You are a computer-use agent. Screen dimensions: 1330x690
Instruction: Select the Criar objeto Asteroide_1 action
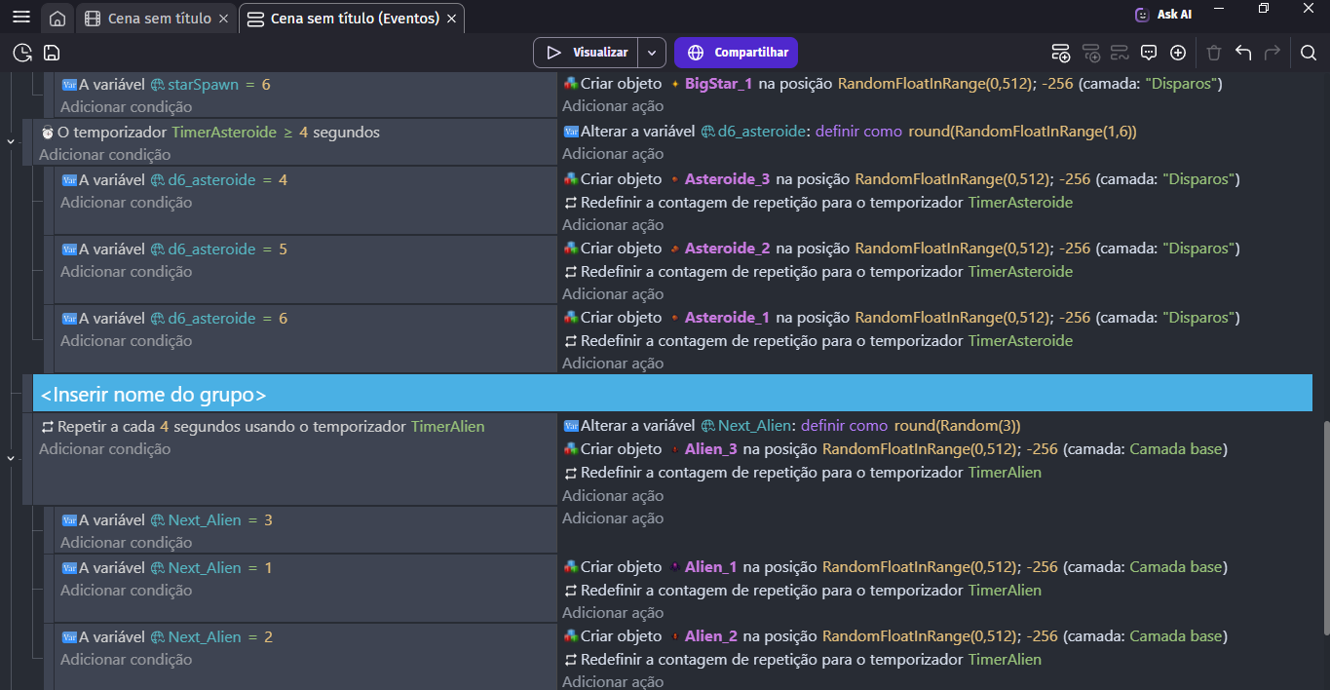pyautogui.click(x=901, y=318)
